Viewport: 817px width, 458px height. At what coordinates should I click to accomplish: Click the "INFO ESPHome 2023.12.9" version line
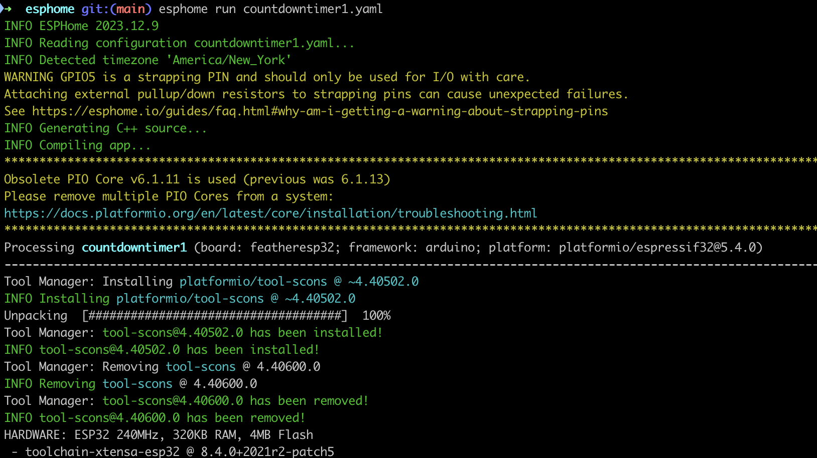(x=81, y=26)
